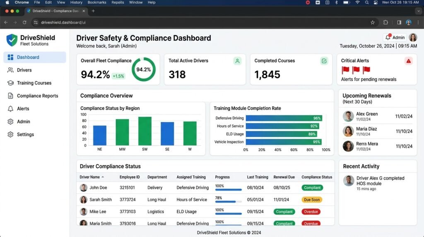The image size is (424, 237).
Task: Click Mike Lee's Logistics department cell
Action: point(156,212)
